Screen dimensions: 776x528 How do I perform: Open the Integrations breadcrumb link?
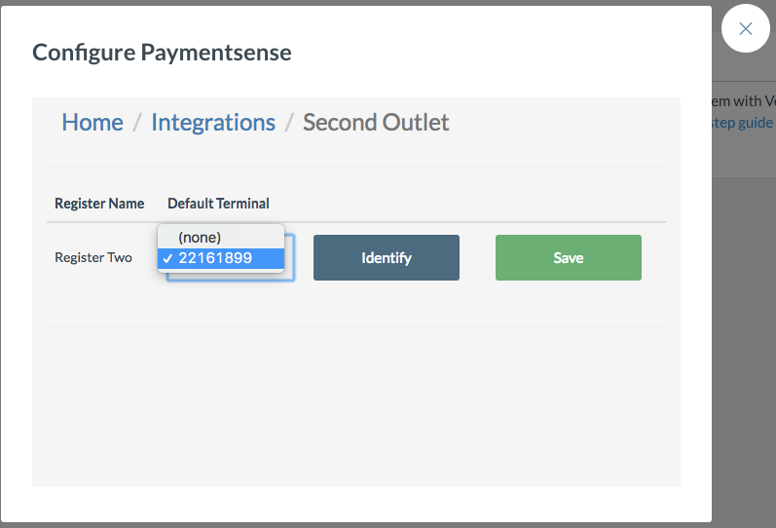point(213,123)
